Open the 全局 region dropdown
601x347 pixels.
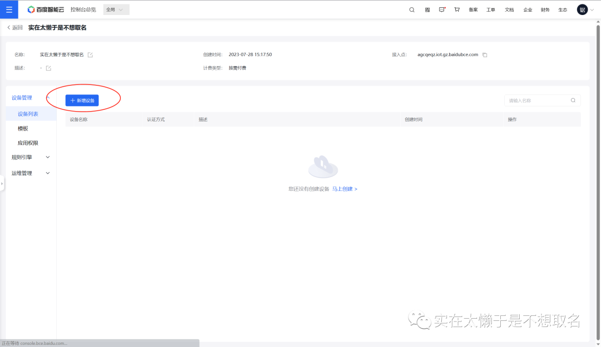[x=116, y=9]
